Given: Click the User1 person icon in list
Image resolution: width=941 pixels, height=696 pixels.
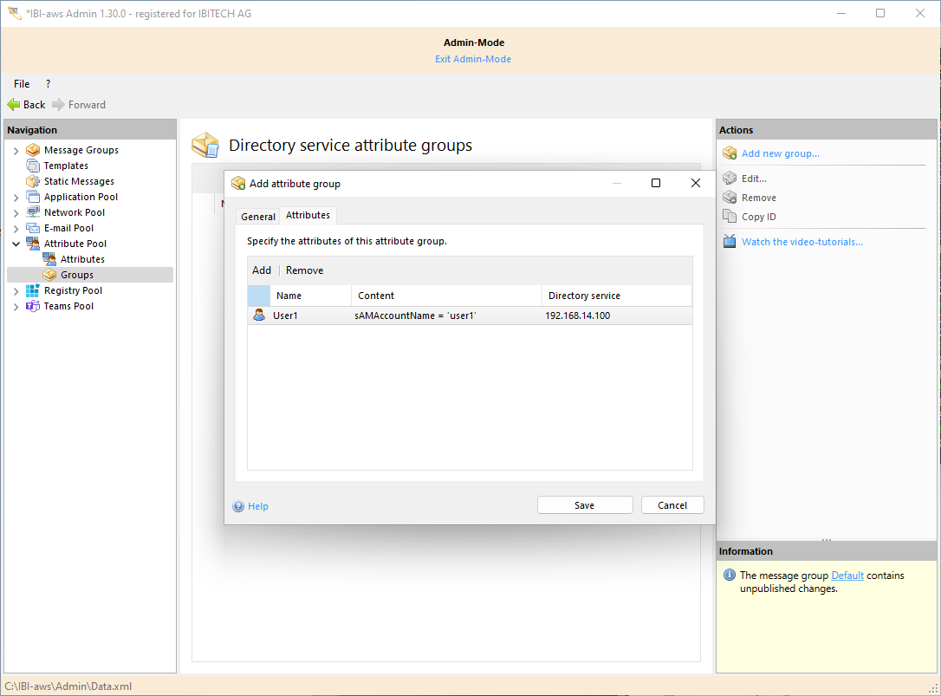Looking at the screenshot, I should tap(259, 315).
